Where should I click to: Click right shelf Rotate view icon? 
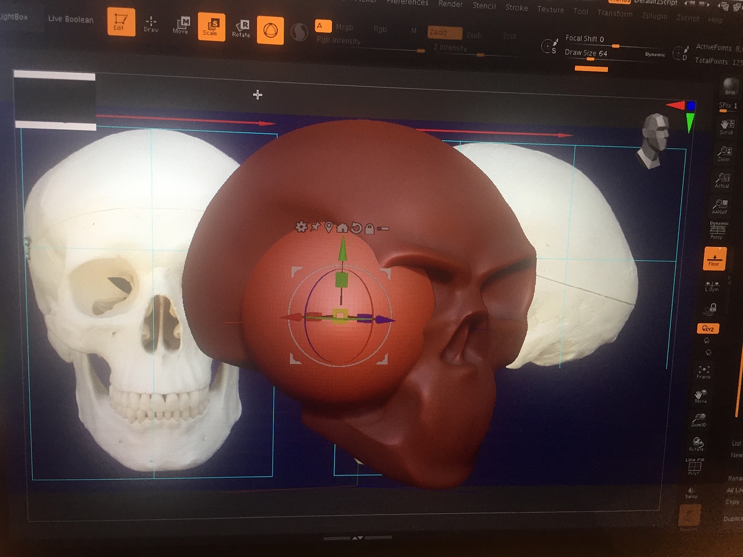coord(696,444)
